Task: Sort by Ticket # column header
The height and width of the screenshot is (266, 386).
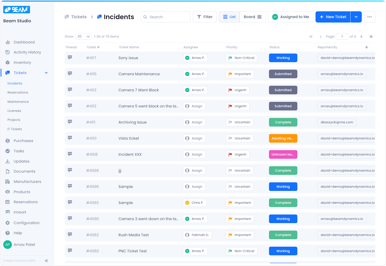Action: (93, 47)
